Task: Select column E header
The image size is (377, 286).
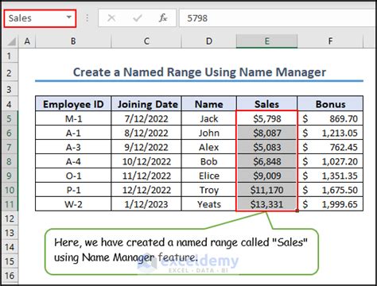Action: (x=266, y=41)
